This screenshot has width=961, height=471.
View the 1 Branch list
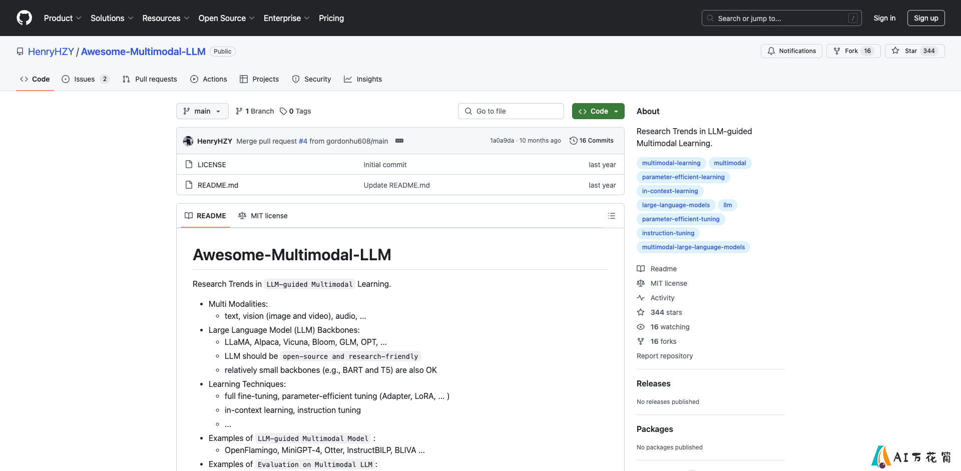tap(255, 111)
